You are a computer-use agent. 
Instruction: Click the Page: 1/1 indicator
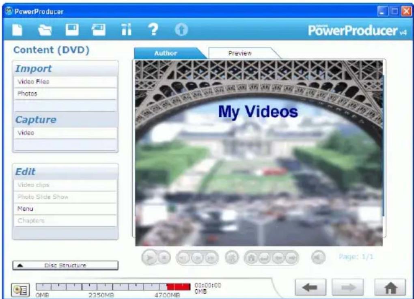(x=356, y=256)
